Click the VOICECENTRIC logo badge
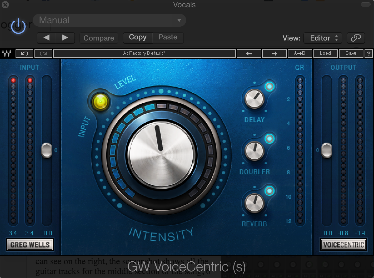This screenshot has width=374, height=278. point(343,245)
